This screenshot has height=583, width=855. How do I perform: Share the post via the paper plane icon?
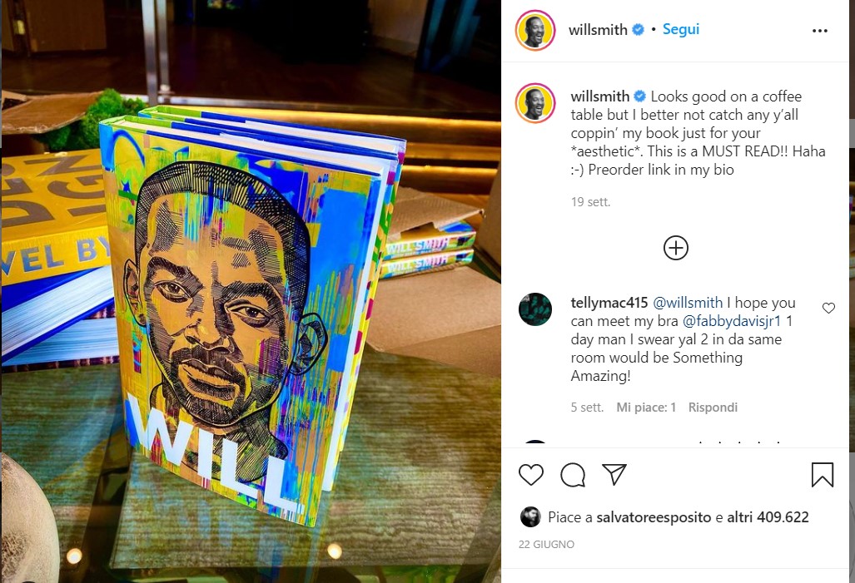click(x=614, y=475)
